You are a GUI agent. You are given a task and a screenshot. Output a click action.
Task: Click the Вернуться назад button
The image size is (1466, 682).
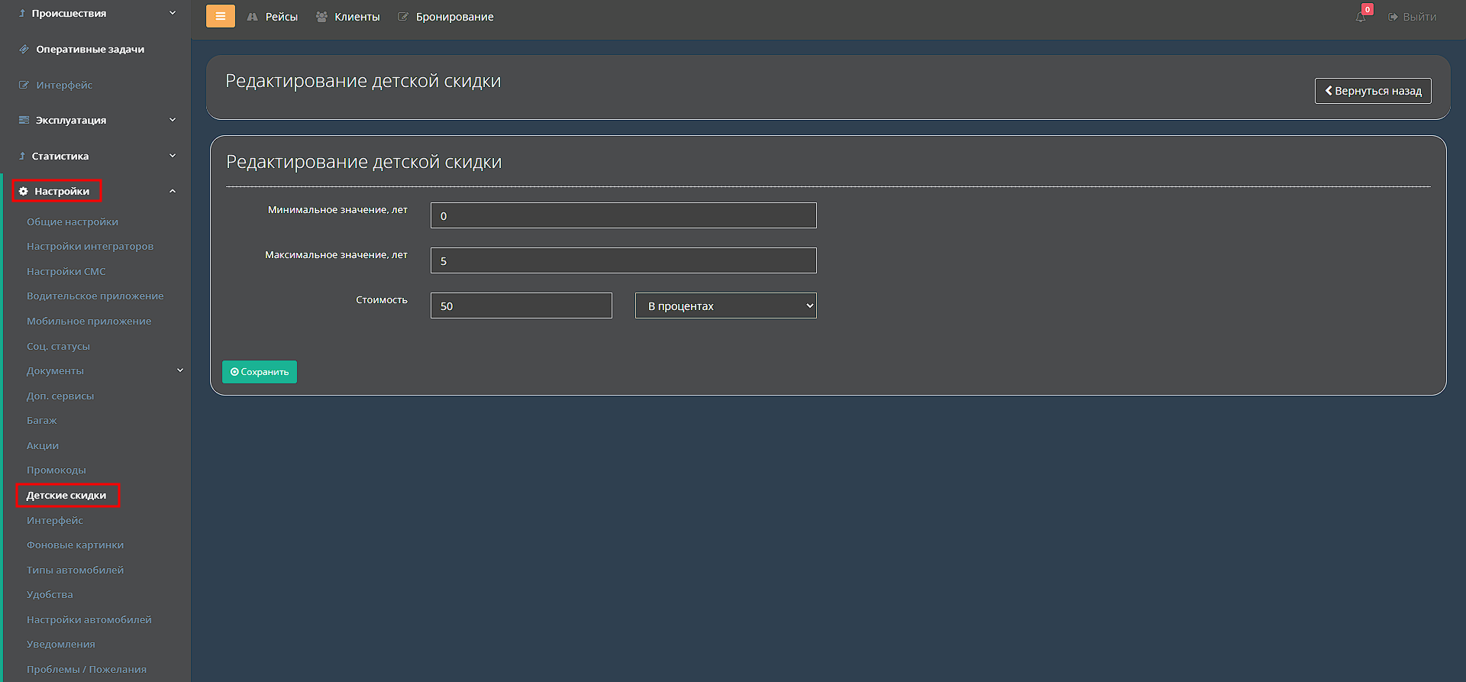point(1372,91)
